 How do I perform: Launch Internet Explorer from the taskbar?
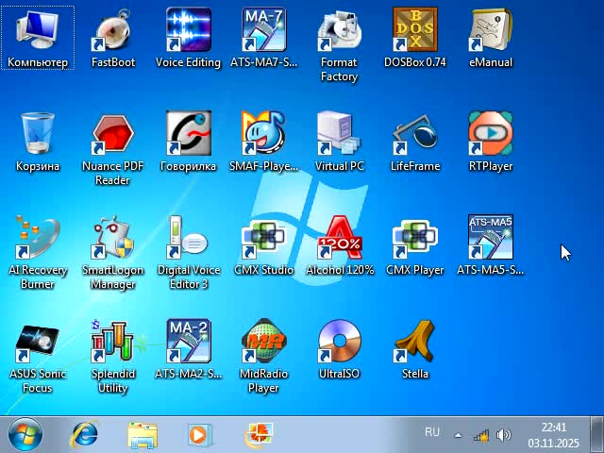[x=85, y=435]
